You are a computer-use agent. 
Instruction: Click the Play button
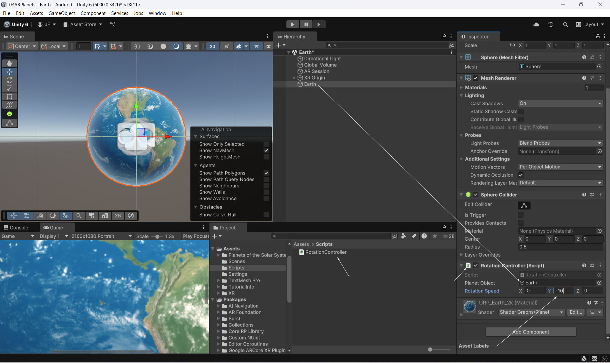click(x=292, y=24)
